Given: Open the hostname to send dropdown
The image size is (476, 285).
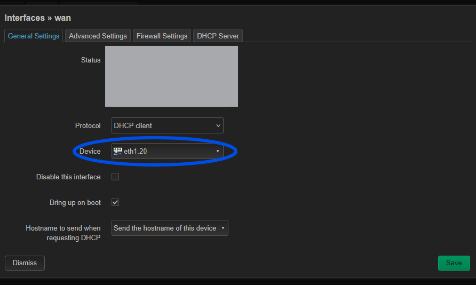Looking at the screenshot, I should coord(170,228).
